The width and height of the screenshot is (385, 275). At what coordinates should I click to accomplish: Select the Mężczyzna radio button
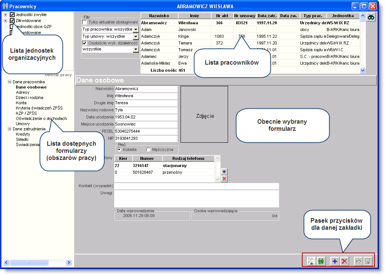[148, 149]
